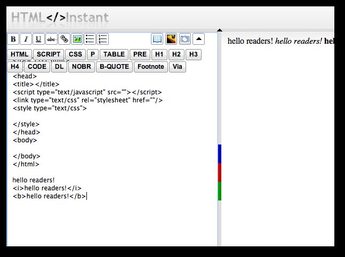The width and height of the screenshot is (345, 257).
Task: Insert a DL definition list
Action: click(x=59, y=67)
